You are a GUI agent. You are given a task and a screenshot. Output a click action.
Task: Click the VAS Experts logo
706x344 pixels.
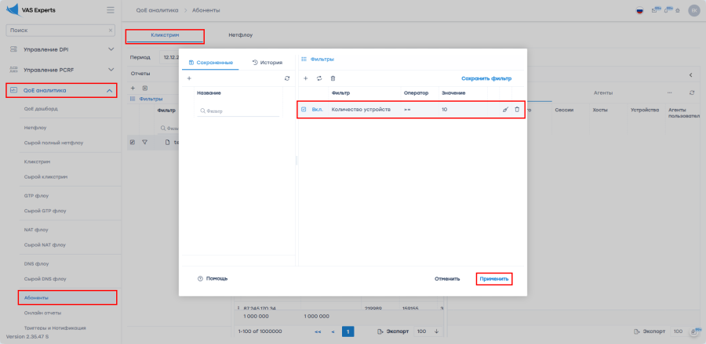(x=31, y=10)
